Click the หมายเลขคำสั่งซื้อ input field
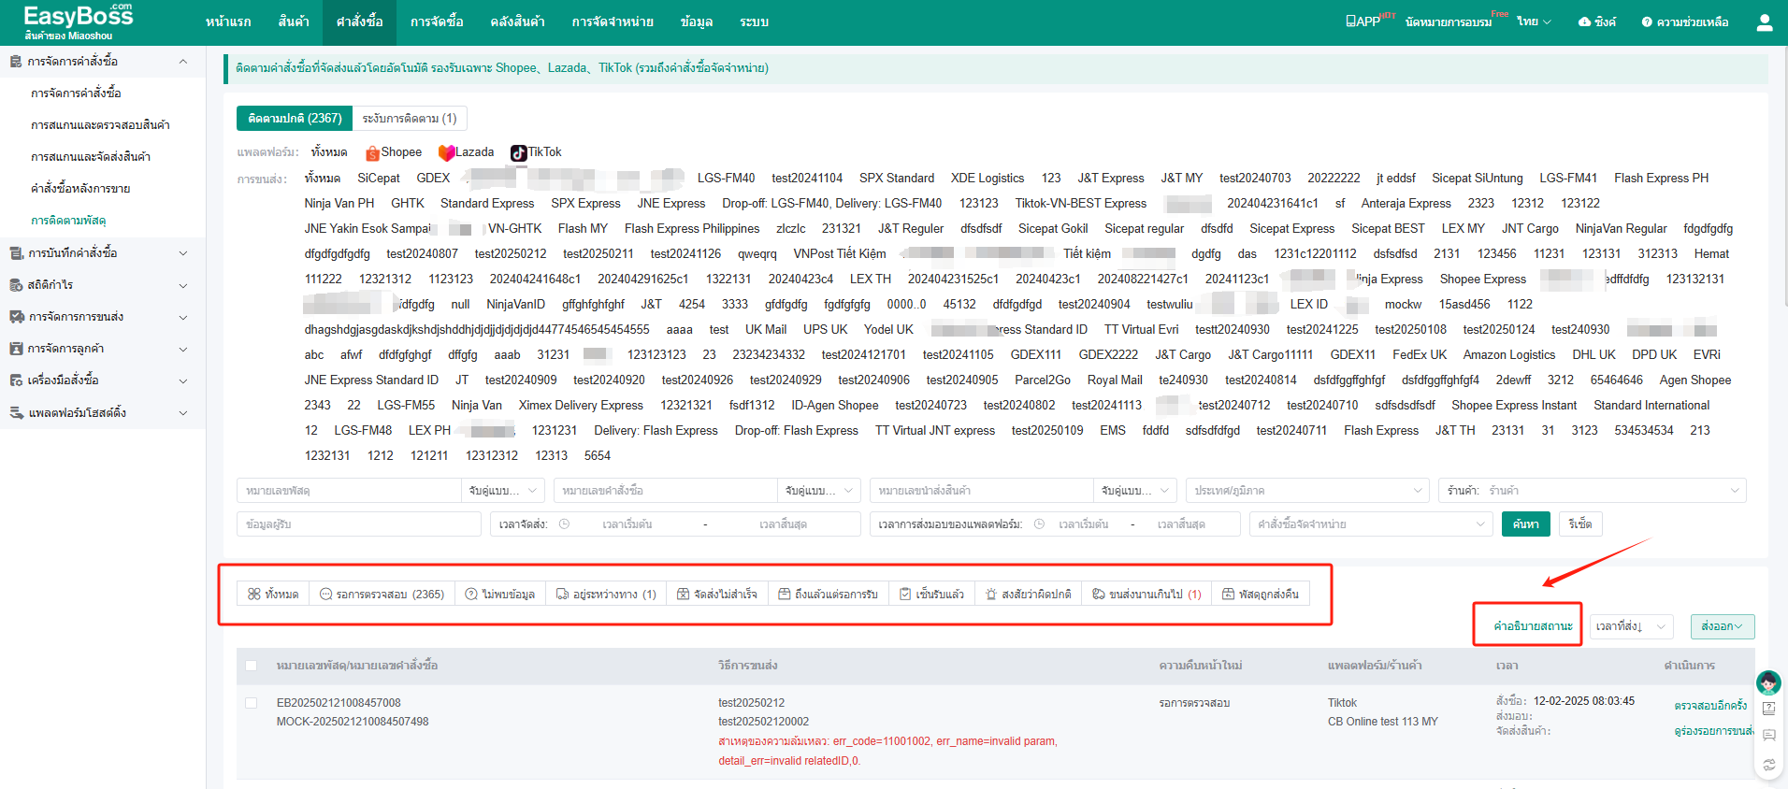This screenshot has width=1788, height=789. point(665,490)
